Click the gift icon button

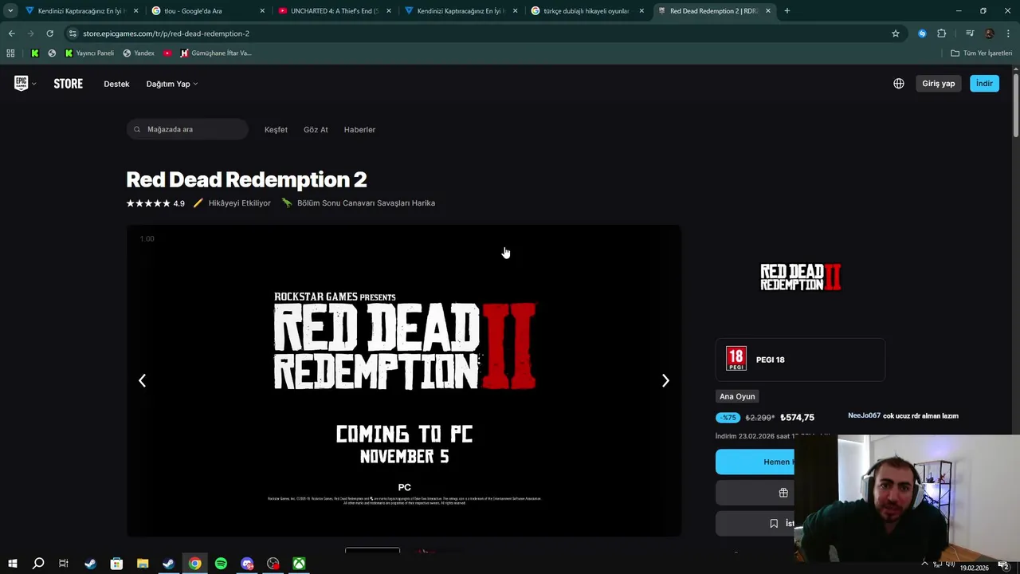coord(755,493)
